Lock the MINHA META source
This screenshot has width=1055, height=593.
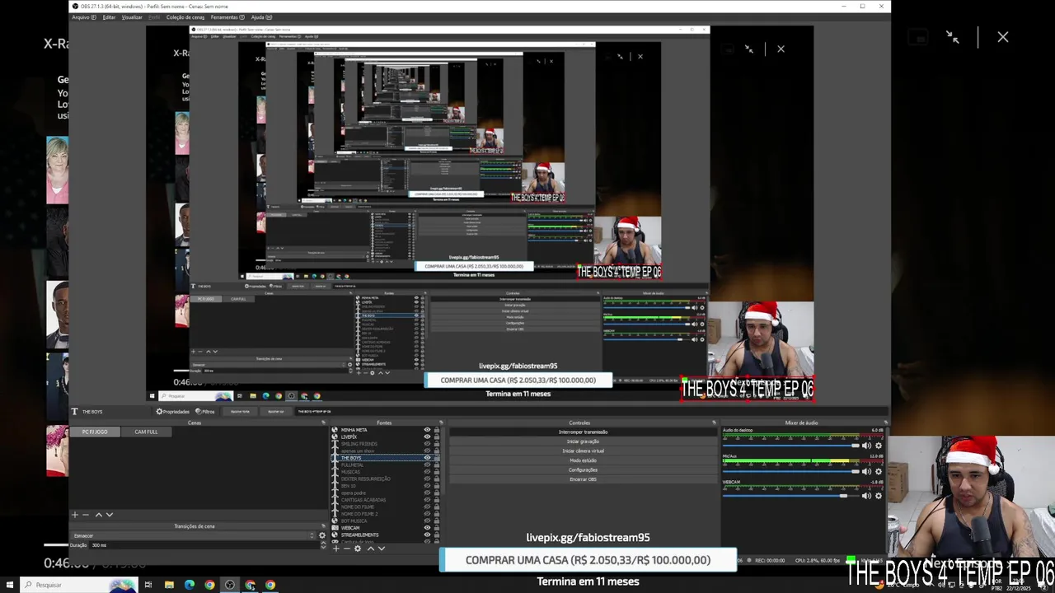click(436, 430)
